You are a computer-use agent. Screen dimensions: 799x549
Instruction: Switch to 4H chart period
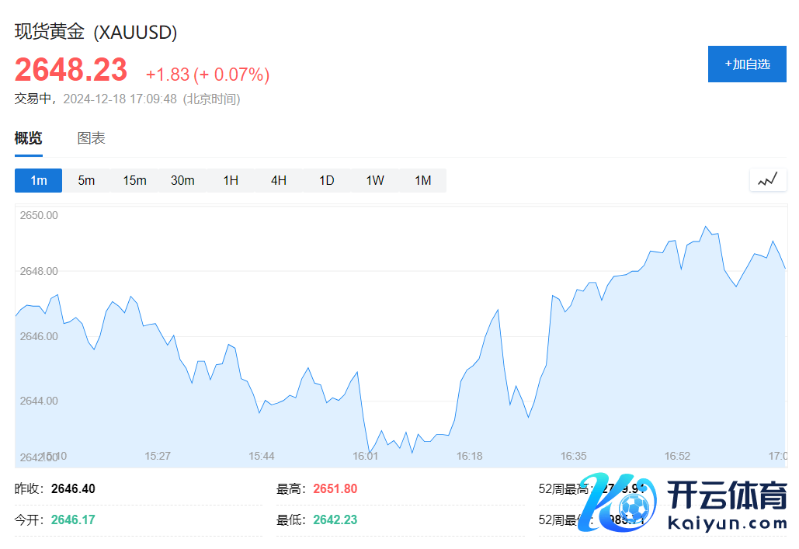point(279,180)
